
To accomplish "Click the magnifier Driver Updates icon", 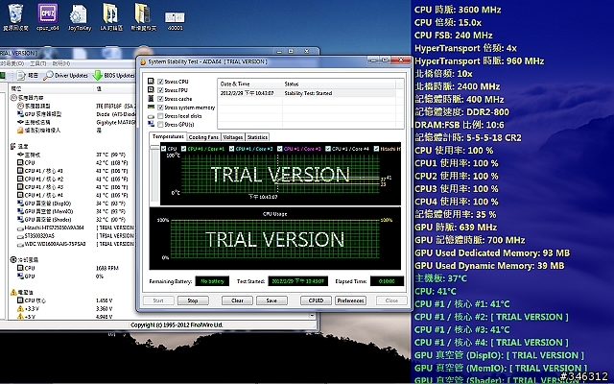I will [48, 75].
